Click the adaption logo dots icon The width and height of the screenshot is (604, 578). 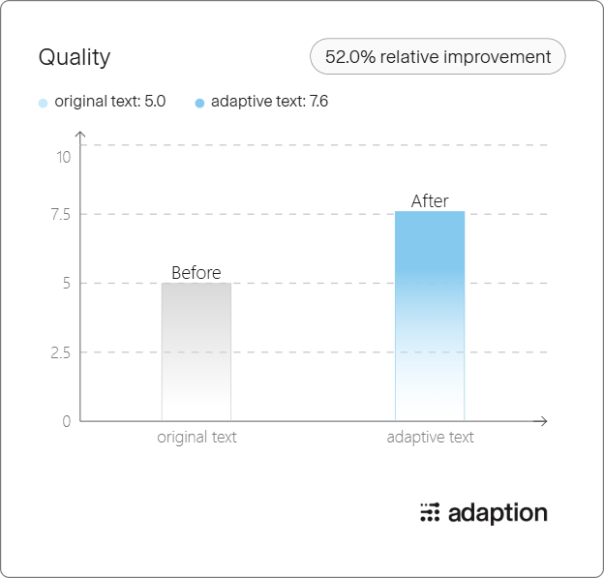pos(430,512)
